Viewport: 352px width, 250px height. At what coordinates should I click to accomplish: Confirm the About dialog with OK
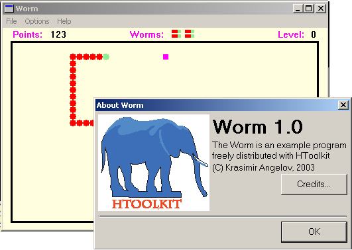(314, 231)
